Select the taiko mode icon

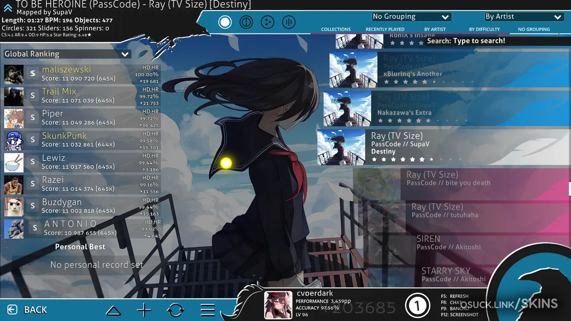[x=246, y=21]
